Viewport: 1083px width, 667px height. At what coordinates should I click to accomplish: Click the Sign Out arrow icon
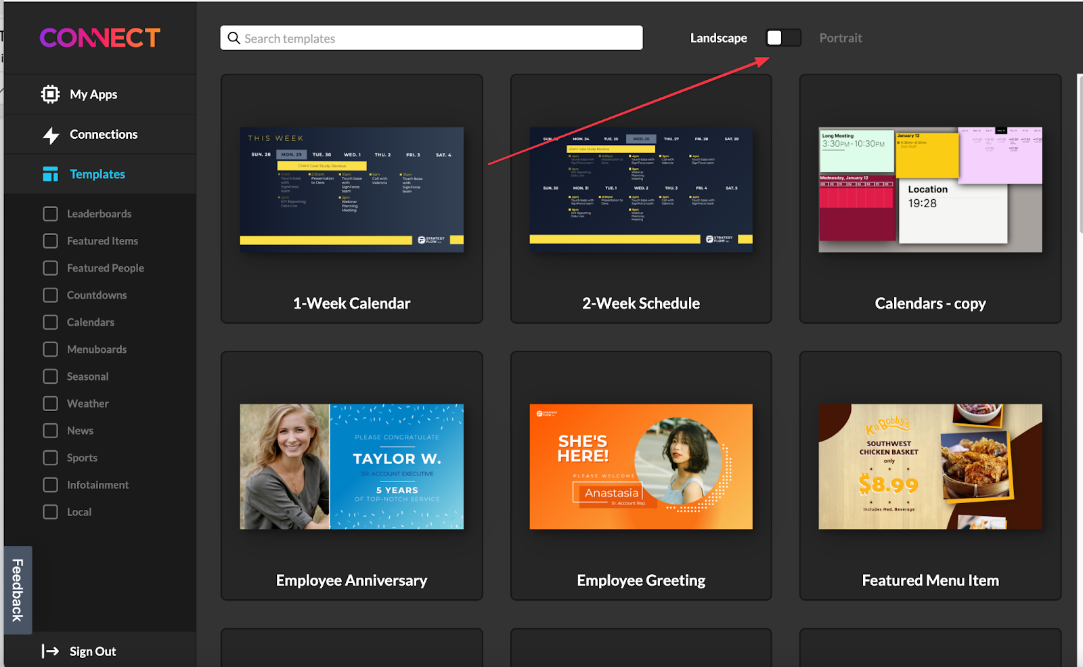tap(50, 651)
